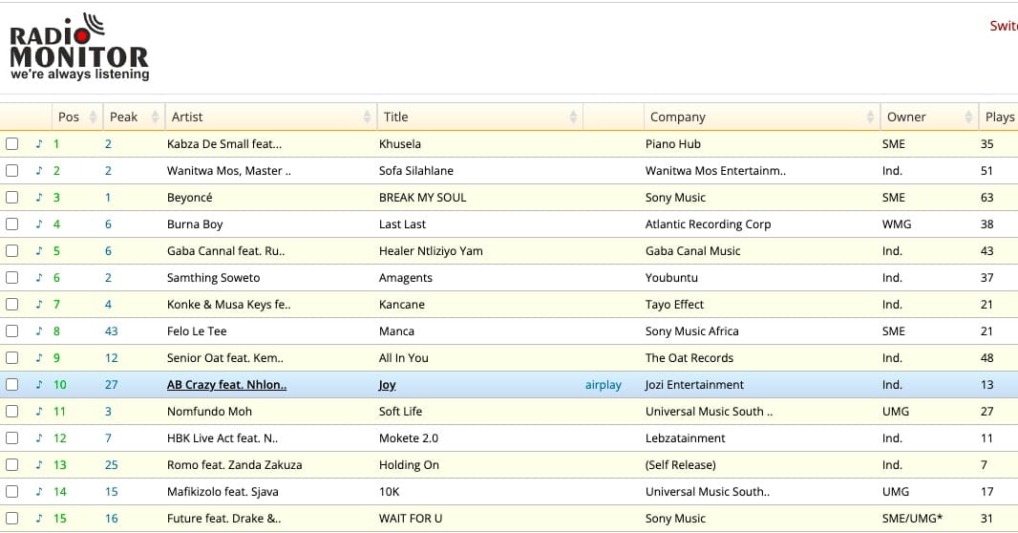Check the box for Burna Boy row

(11, 224)
